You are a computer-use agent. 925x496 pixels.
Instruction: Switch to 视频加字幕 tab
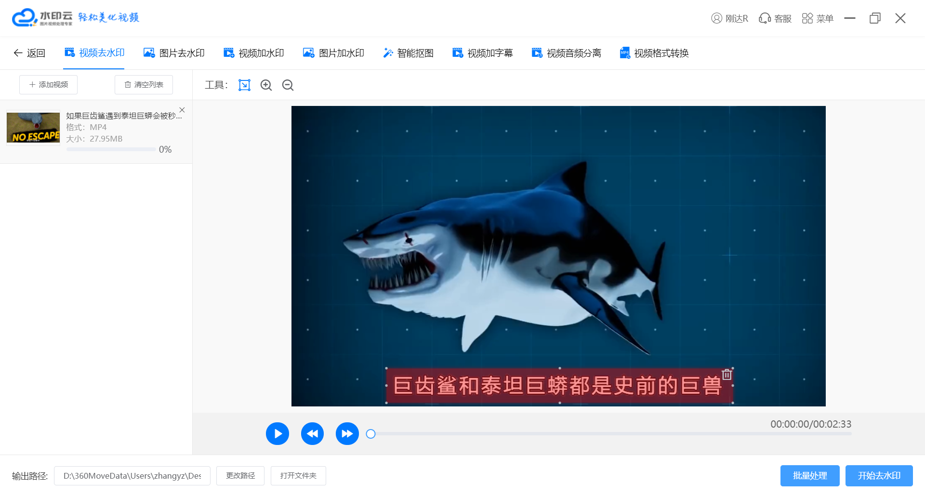click(483, 53)
